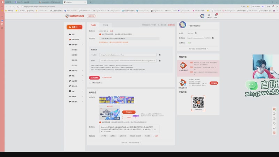Expand the 公会 sidebar section
279x157 pixels.
[x=83, y=91]
